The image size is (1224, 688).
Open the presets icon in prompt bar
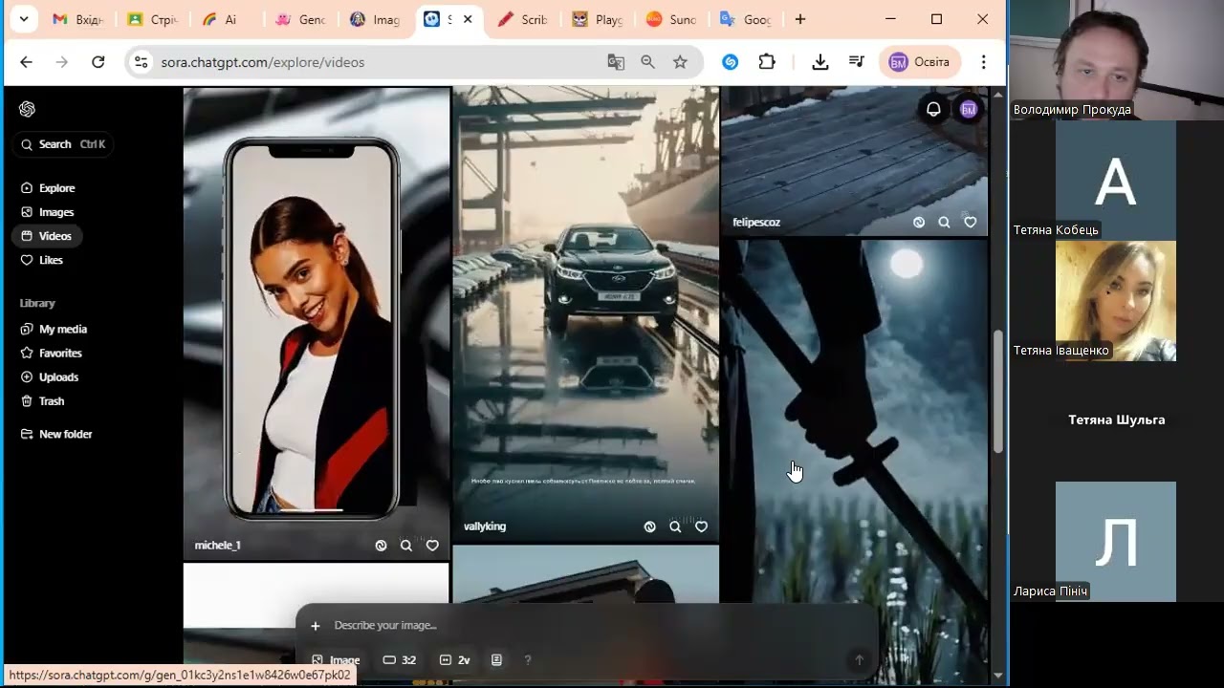tap(496, 660)
